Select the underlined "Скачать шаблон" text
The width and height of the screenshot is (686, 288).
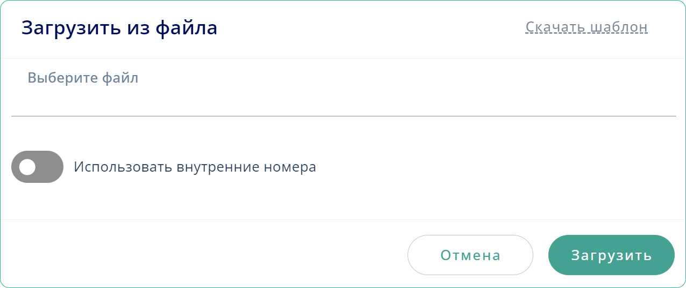[x=587, y=27]
